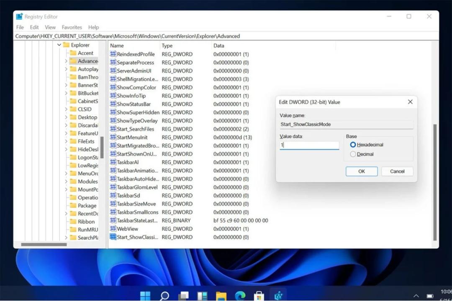
Task: Click the Ribbon folder icon
Action: click(x=73, y=222)
